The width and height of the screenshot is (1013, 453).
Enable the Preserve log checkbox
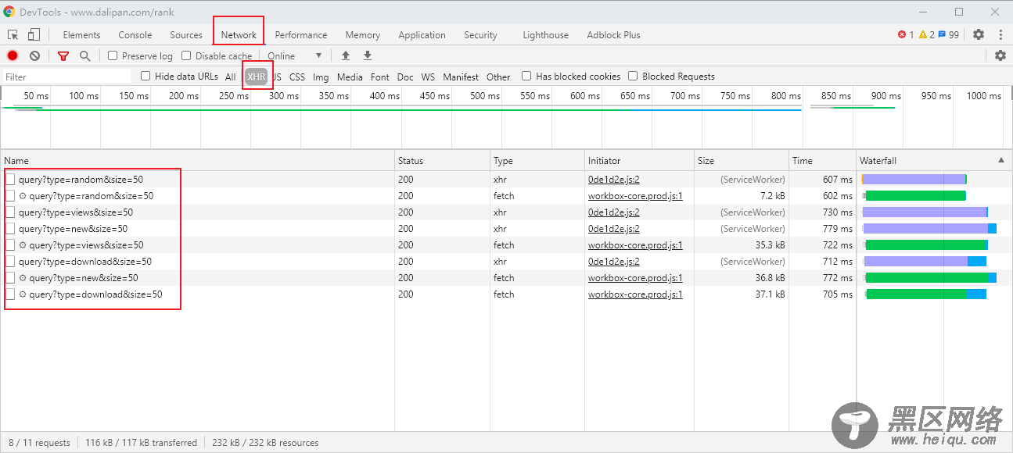pyautogui.click(x=113, y=55)
